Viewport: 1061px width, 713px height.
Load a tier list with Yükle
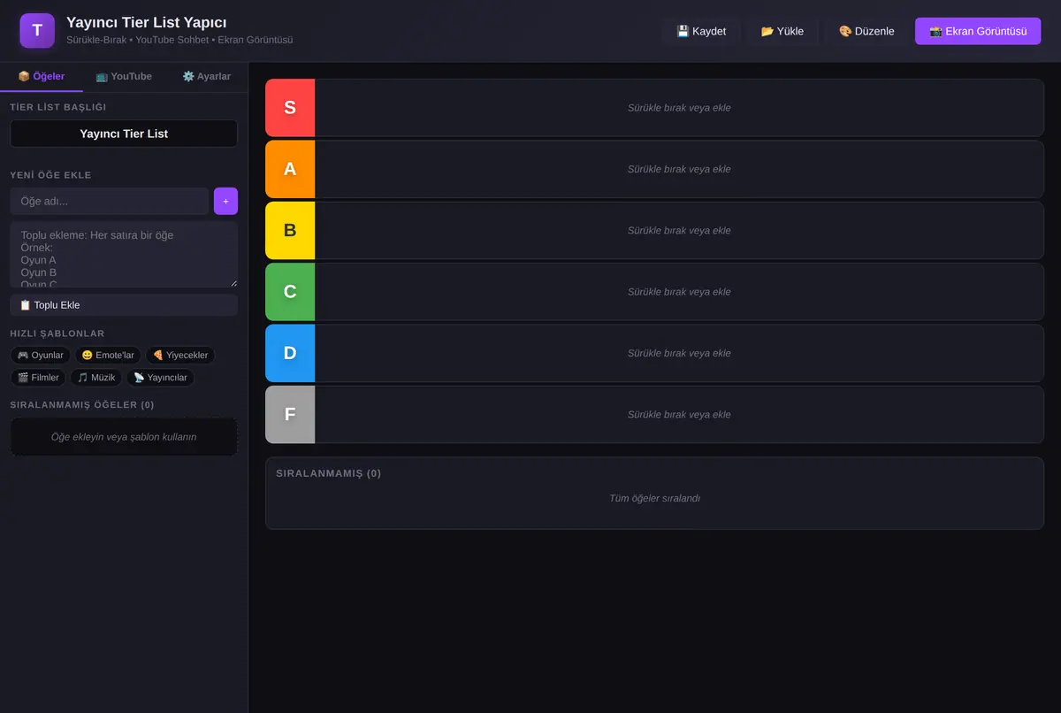(x=782, y=31)
